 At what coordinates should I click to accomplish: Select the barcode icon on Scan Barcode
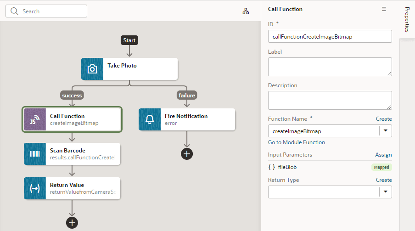pyautogui.click(x=35, y=154)
